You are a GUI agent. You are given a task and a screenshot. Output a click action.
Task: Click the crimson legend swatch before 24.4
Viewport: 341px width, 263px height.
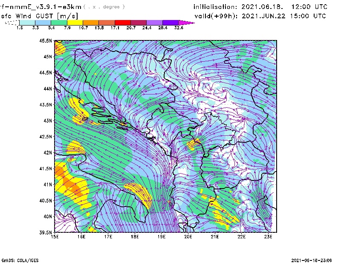pyautogui.click(x=139, y=23)
